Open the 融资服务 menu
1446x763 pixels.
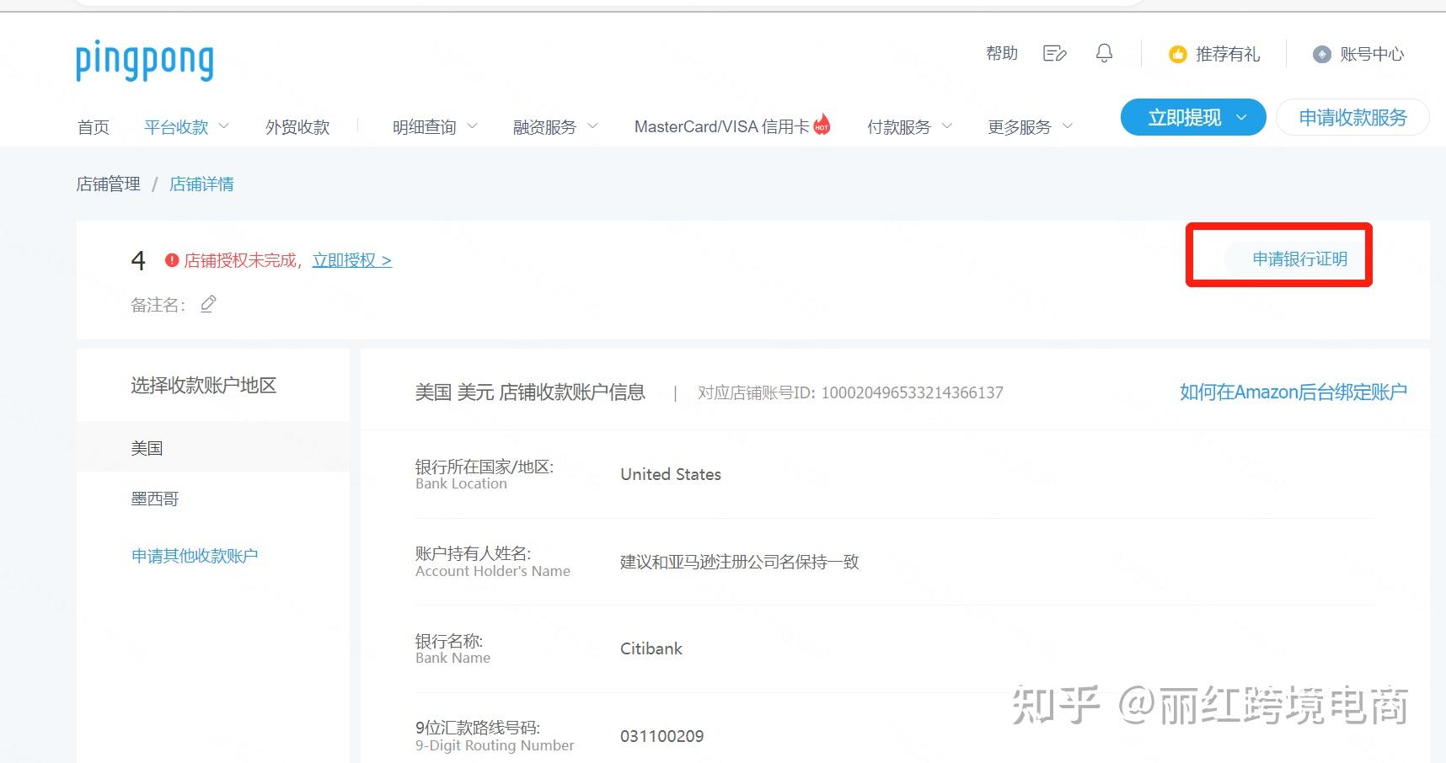click(x=544, y=127)
